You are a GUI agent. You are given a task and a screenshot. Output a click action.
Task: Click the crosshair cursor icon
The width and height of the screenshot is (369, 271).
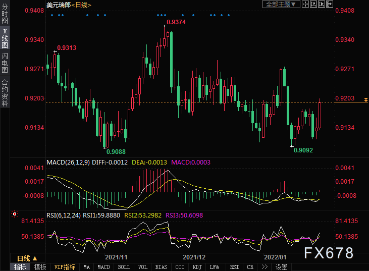pos(306,5)
